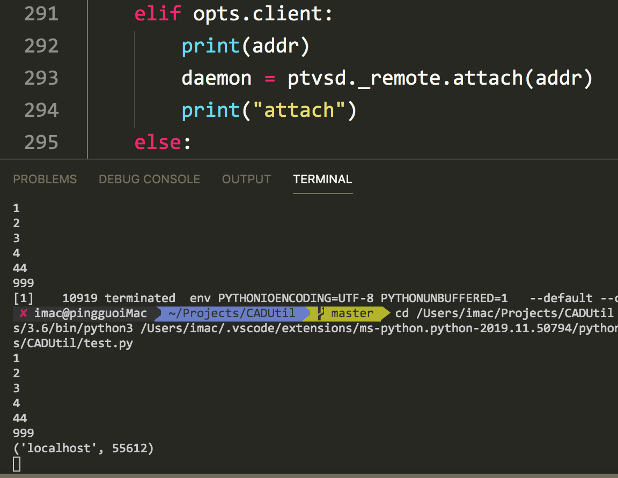
Task: Click line number 293 in the gutter
Action: (x=41, y=78)
